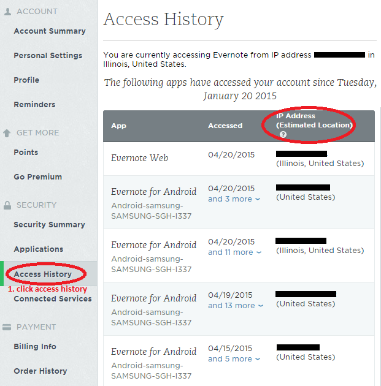Expand the "and 3 more" access dates
This screenshot has height=386, width=381.
coord(234,199)
